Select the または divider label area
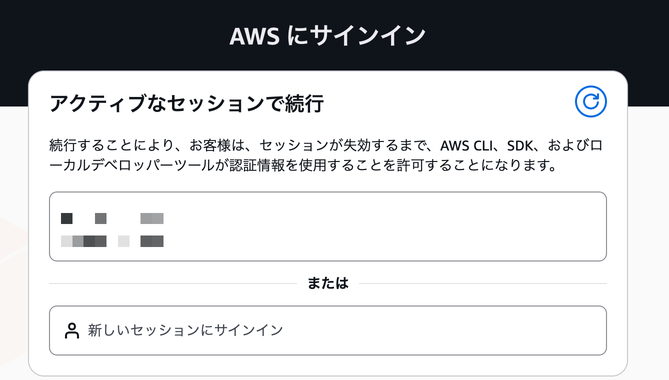Image resolution: width=669 pixels, height=380 pixels. click(x=327, y=283)
